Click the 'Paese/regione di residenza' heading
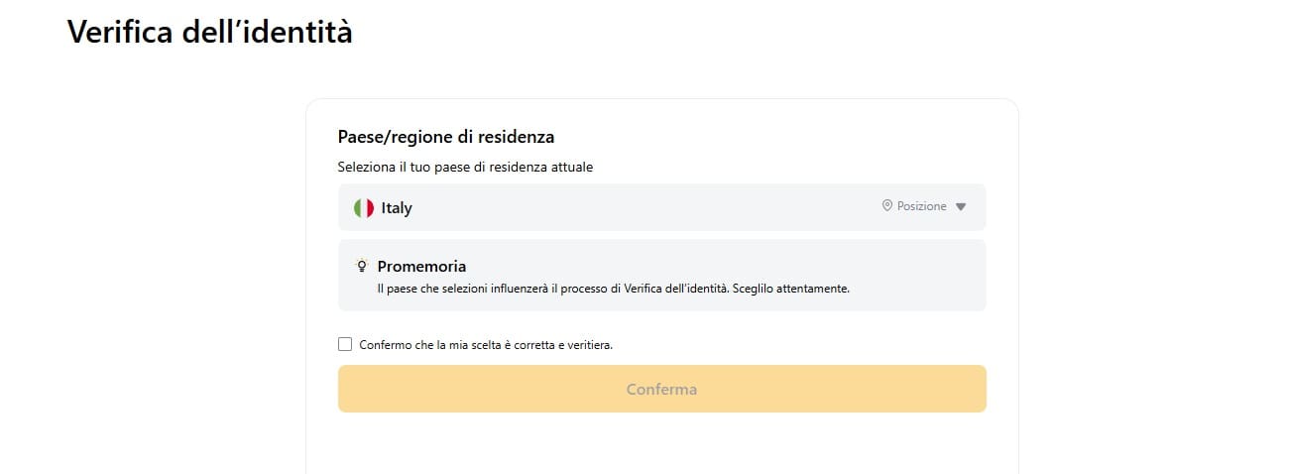This screenshot has height=474, width=1291. click(446, 137)
